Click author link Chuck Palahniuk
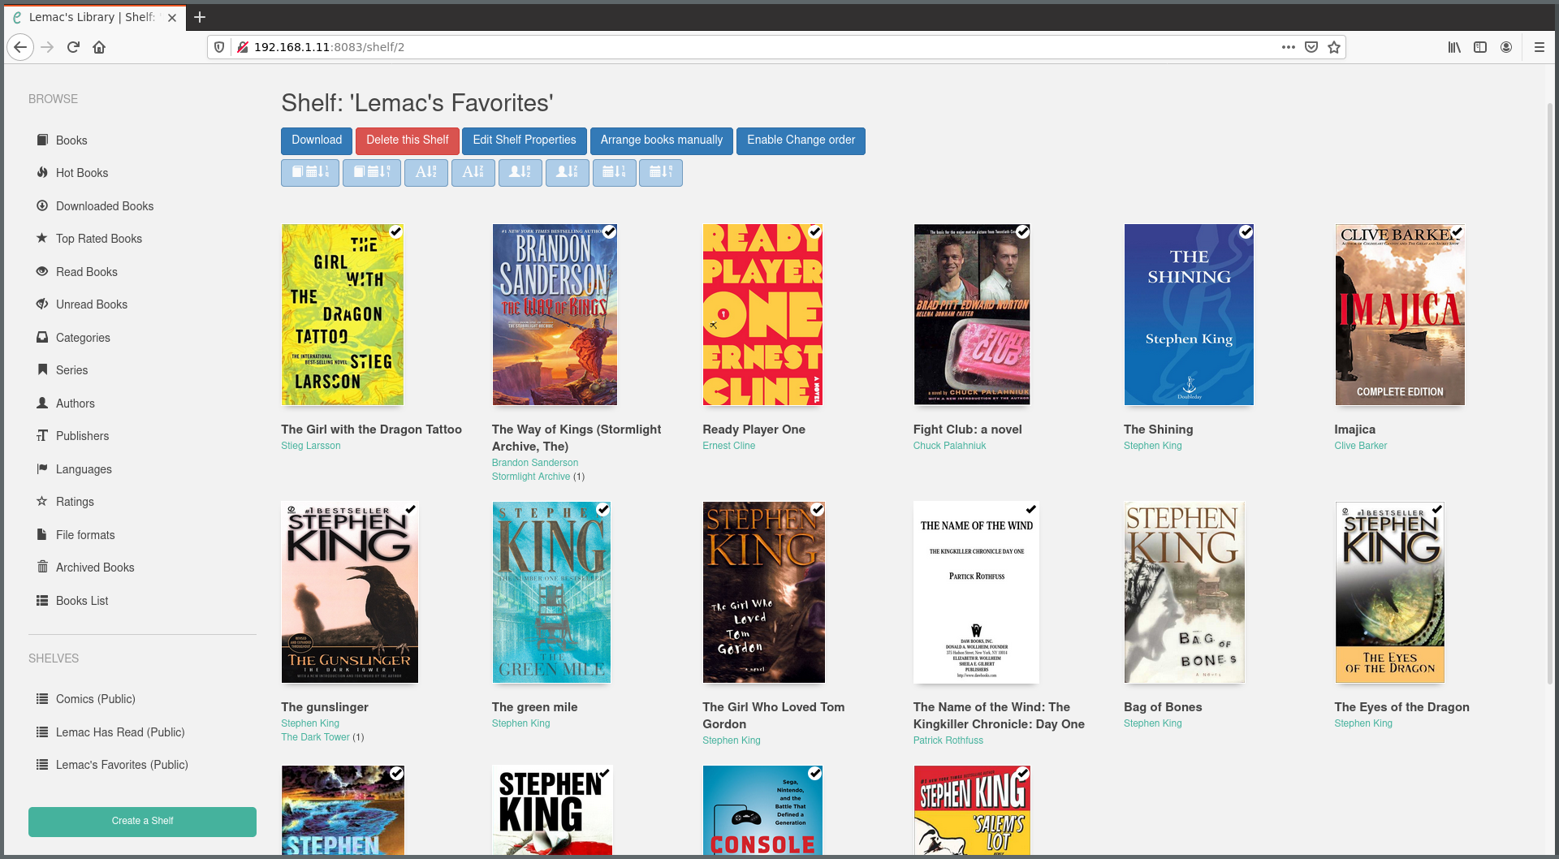 click(949, 446)
